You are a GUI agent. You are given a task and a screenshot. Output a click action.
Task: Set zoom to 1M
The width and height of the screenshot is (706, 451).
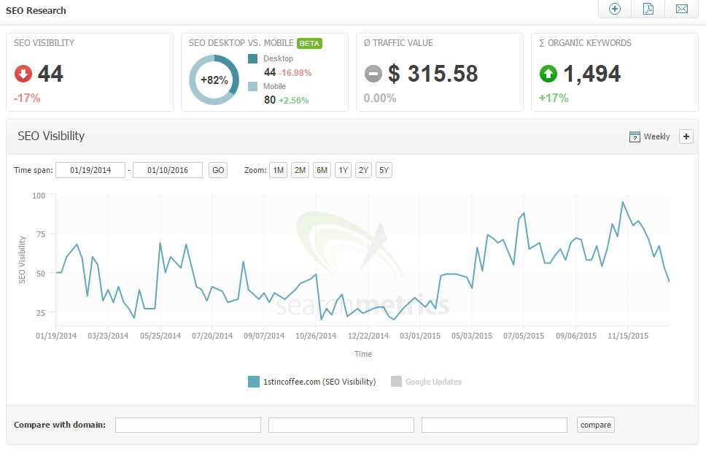point(278,170)
